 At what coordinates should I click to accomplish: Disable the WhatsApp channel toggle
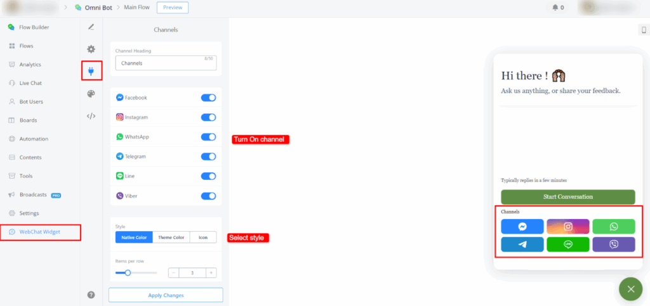tap(208, 137)
